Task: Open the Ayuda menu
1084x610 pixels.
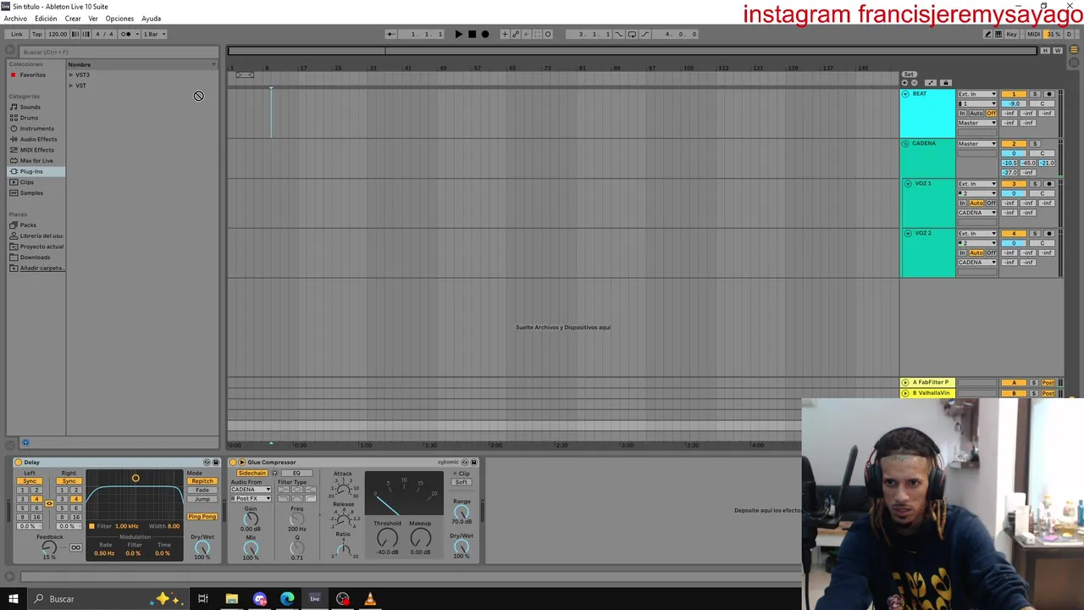Action: (151, 18)
